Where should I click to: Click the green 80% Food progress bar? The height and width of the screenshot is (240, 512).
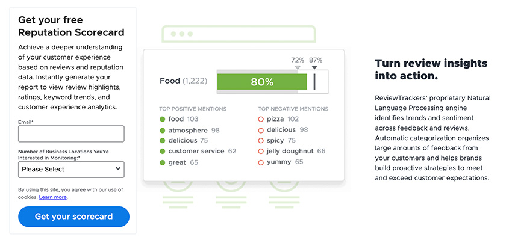coord(262,82)
